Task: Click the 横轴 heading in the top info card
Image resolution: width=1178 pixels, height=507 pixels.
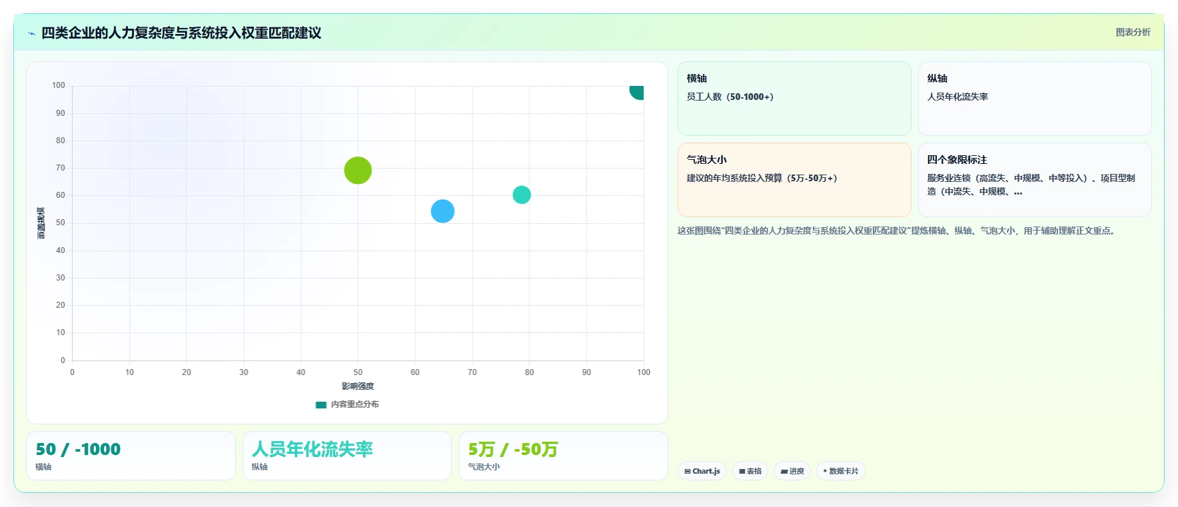Action: (696, 78)
